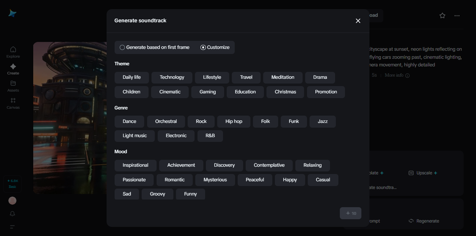Expand the More info link

[x=397, y=75]
